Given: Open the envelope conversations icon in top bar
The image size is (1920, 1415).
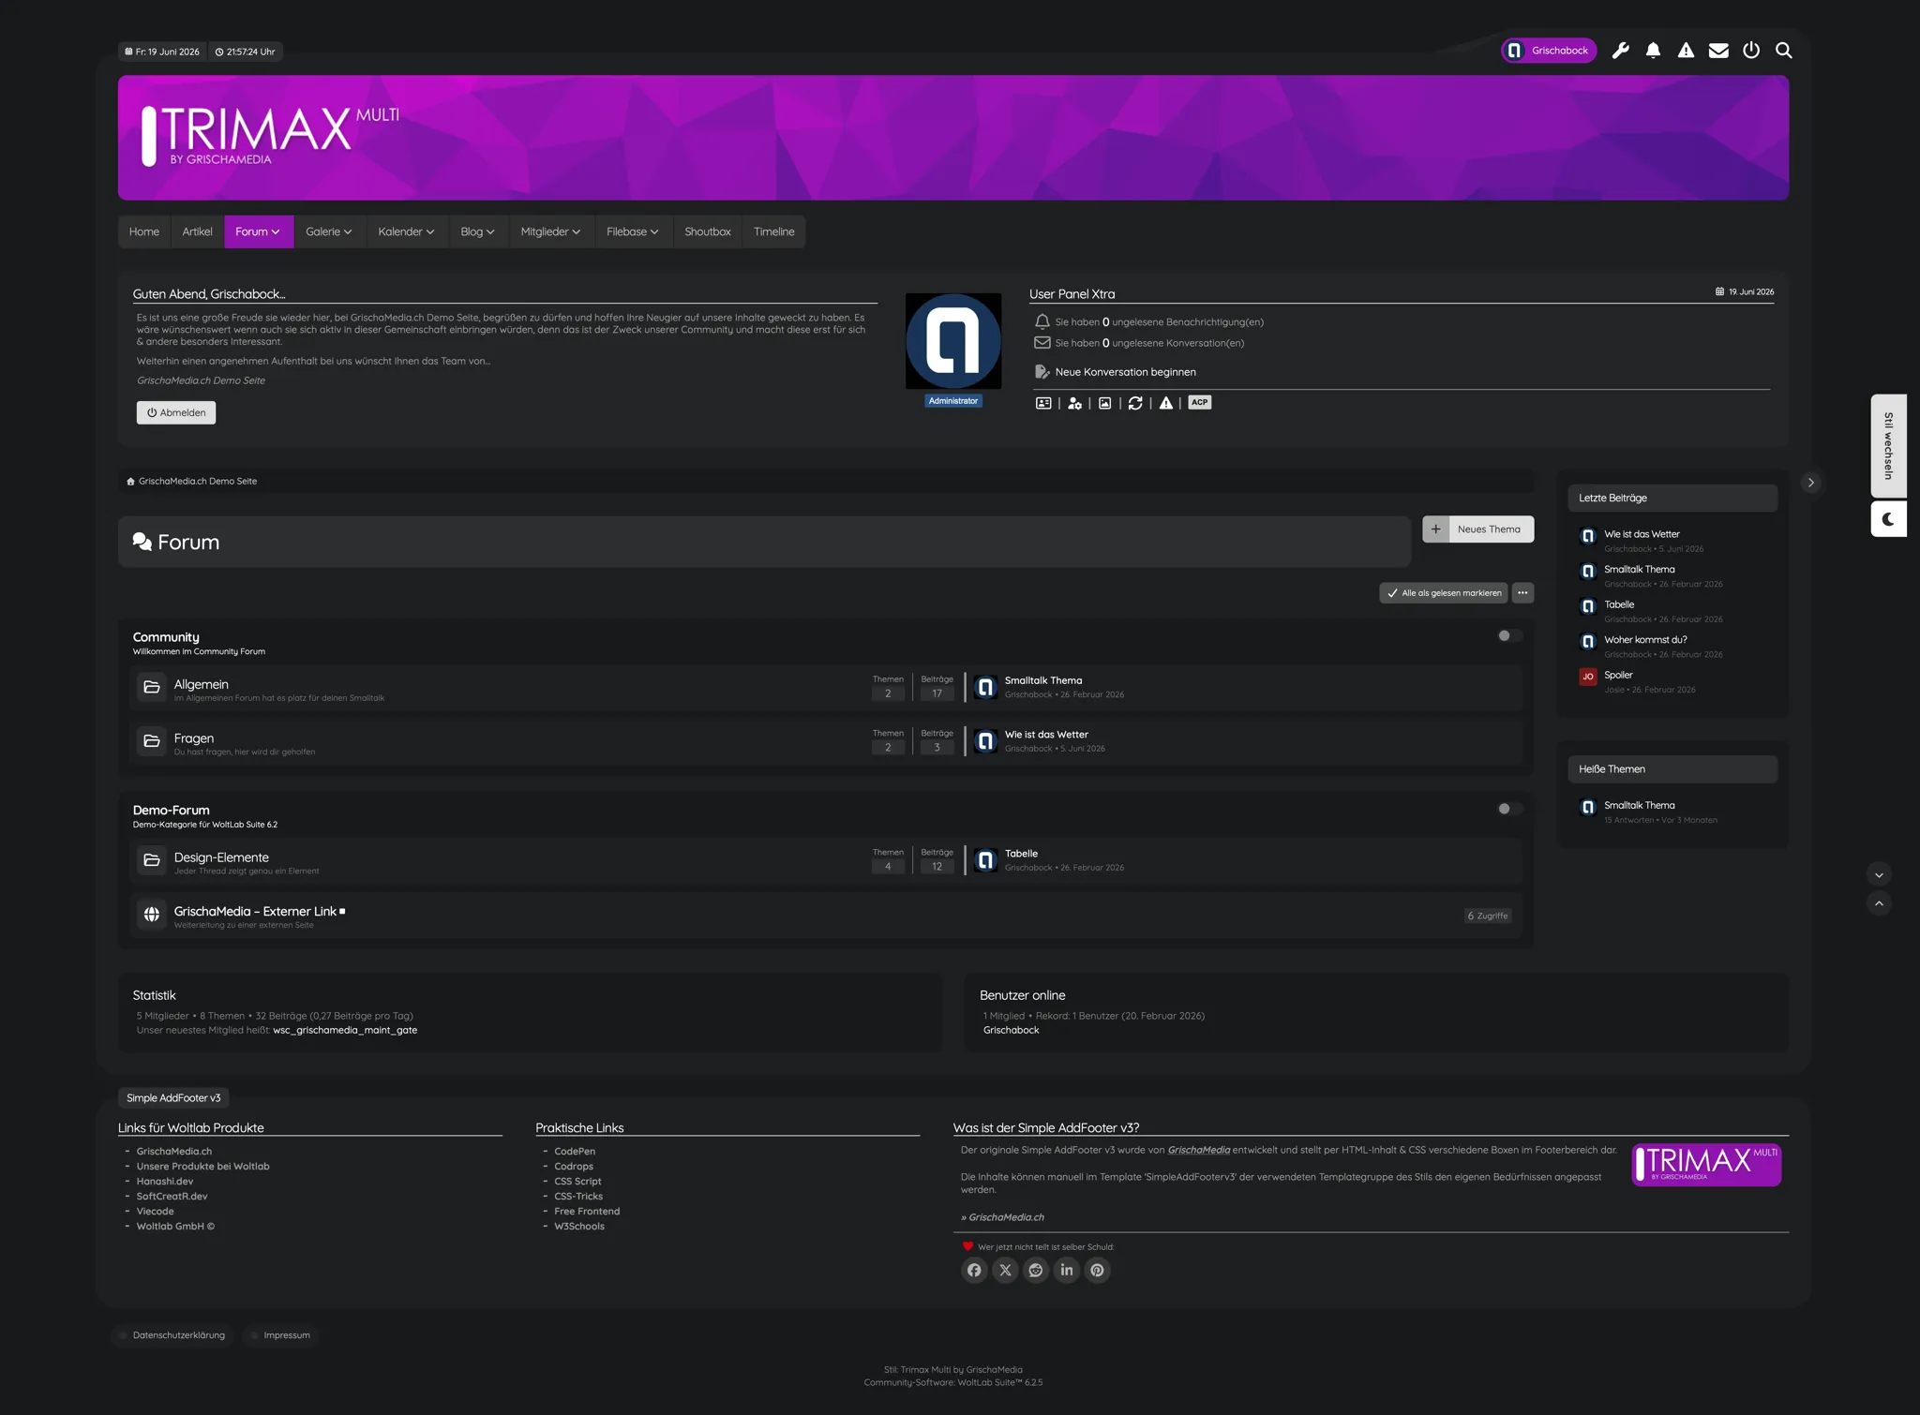Looking at the screenshot, I should coord(1718,51).
